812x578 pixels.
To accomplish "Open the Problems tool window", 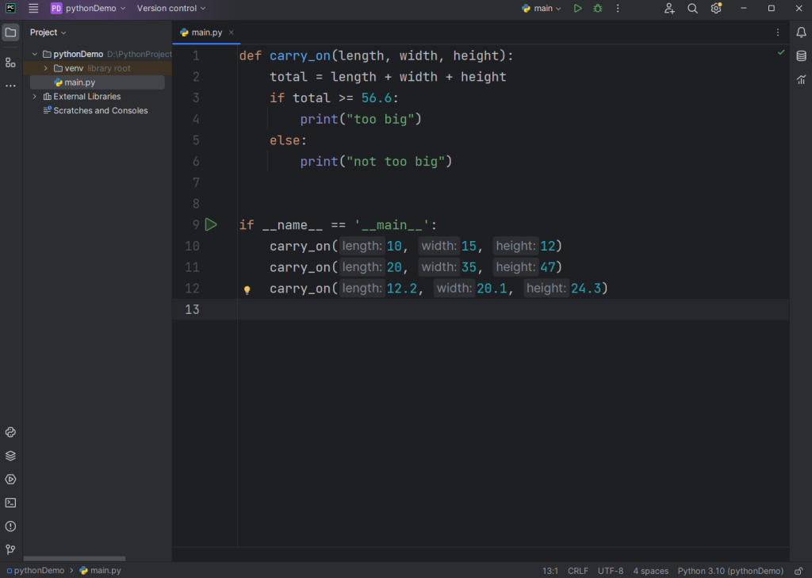I will (10, 526).
